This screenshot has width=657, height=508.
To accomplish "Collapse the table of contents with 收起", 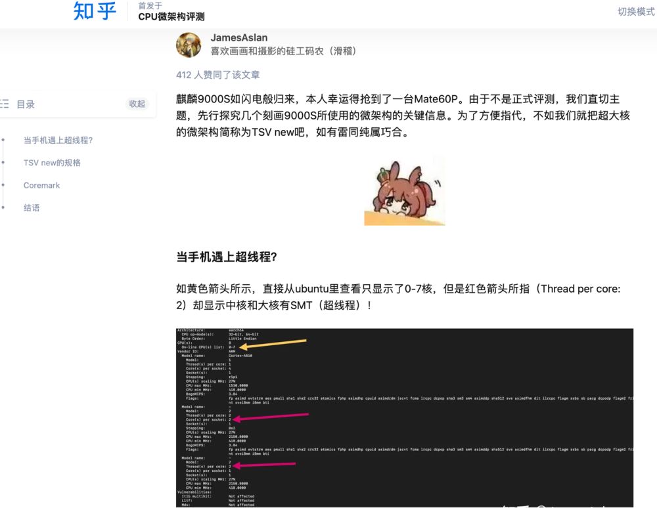I will [137, 104].
